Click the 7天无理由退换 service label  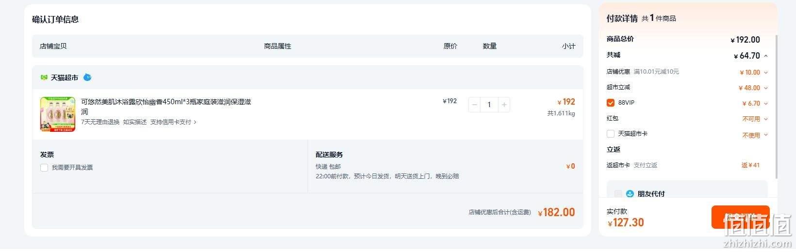(x=100, y=122)
